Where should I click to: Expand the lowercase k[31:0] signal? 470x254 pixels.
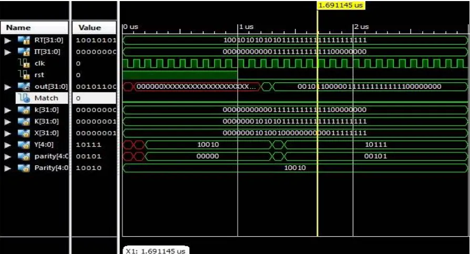click(x=7, y=110)
